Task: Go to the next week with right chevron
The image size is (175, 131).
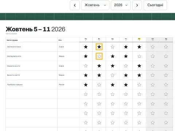Action: tap(137, 5)
